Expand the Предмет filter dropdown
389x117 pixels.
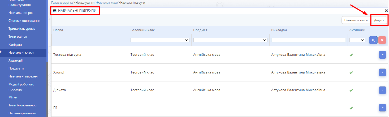pyautogui.click(x=230, y=40)
